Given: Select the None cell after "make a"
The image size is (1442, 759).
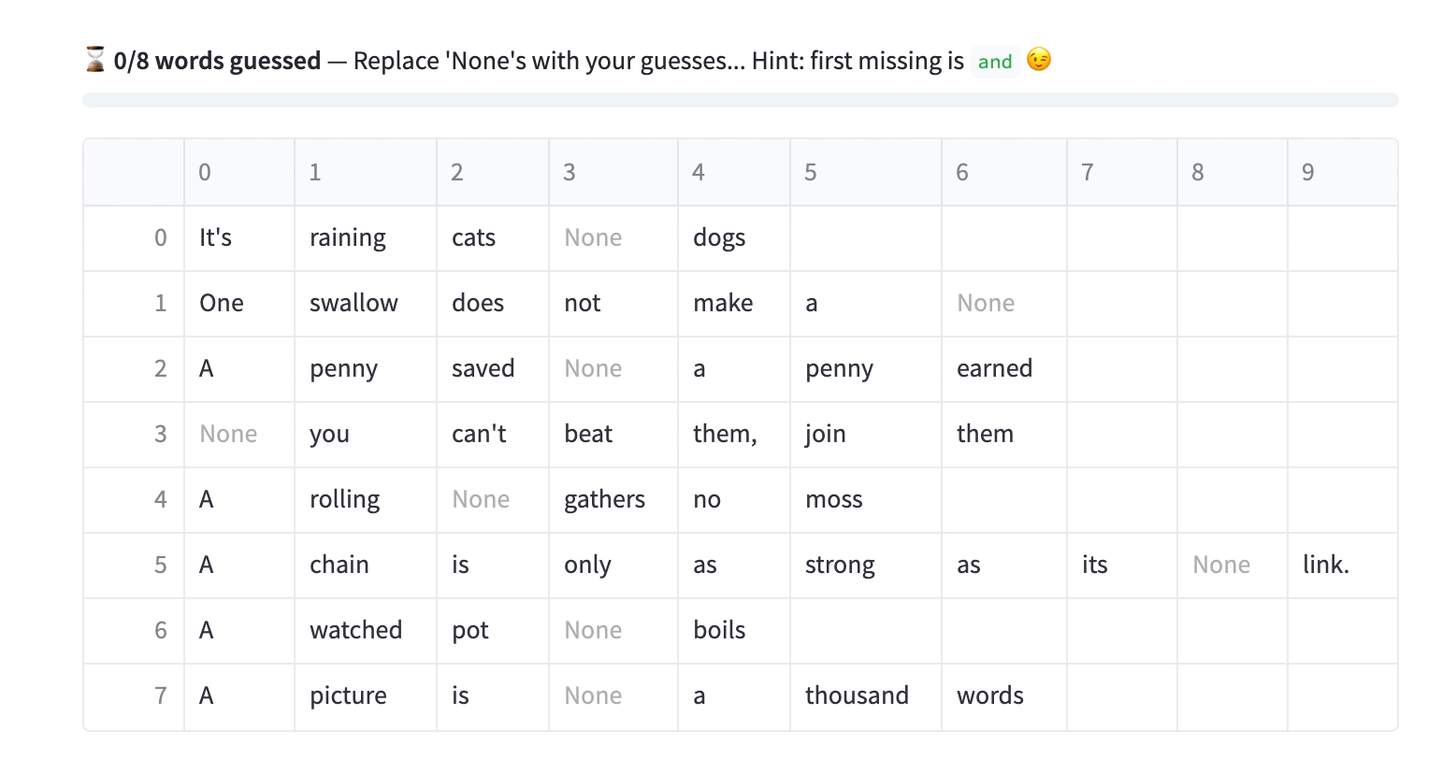Looking at the screenshot, I should (986, 304).
